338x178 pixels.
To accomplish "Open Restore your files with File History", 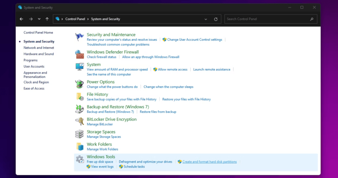I will pos(187,99).
